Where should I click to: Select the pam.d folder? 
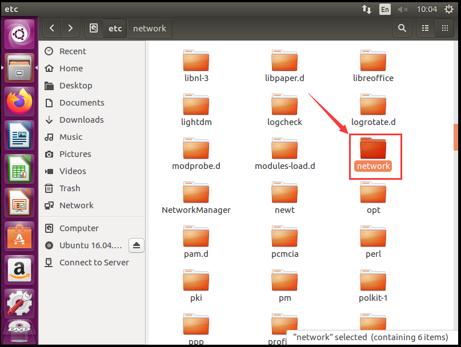196,242
